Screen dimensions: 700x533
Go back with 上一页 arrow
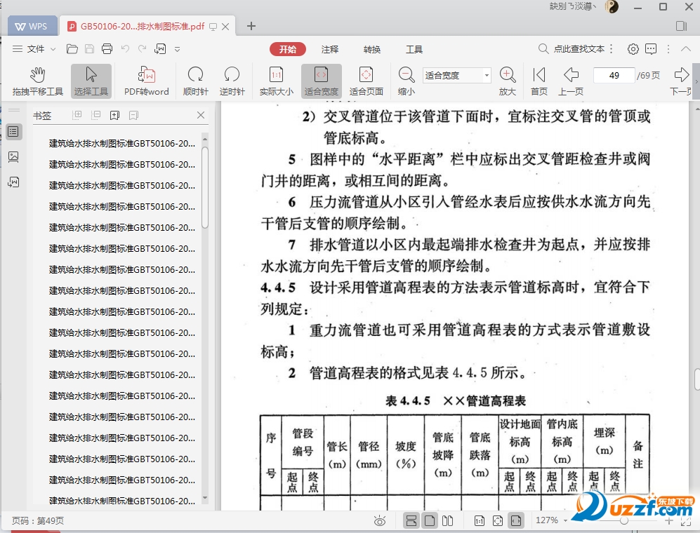(x=571, y=81)
